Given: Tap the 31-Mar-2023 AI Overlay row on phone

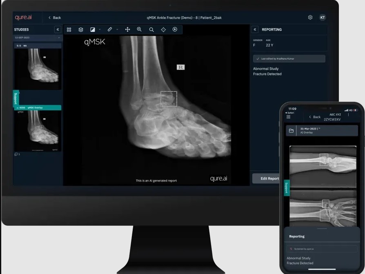Looking at the screenshot, I should coord(322,131).
